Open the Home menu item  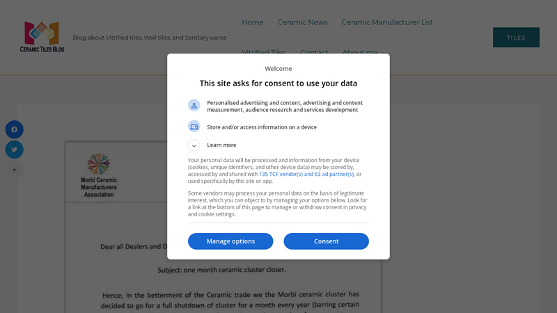pyautogui.click(x=253, y=22)
